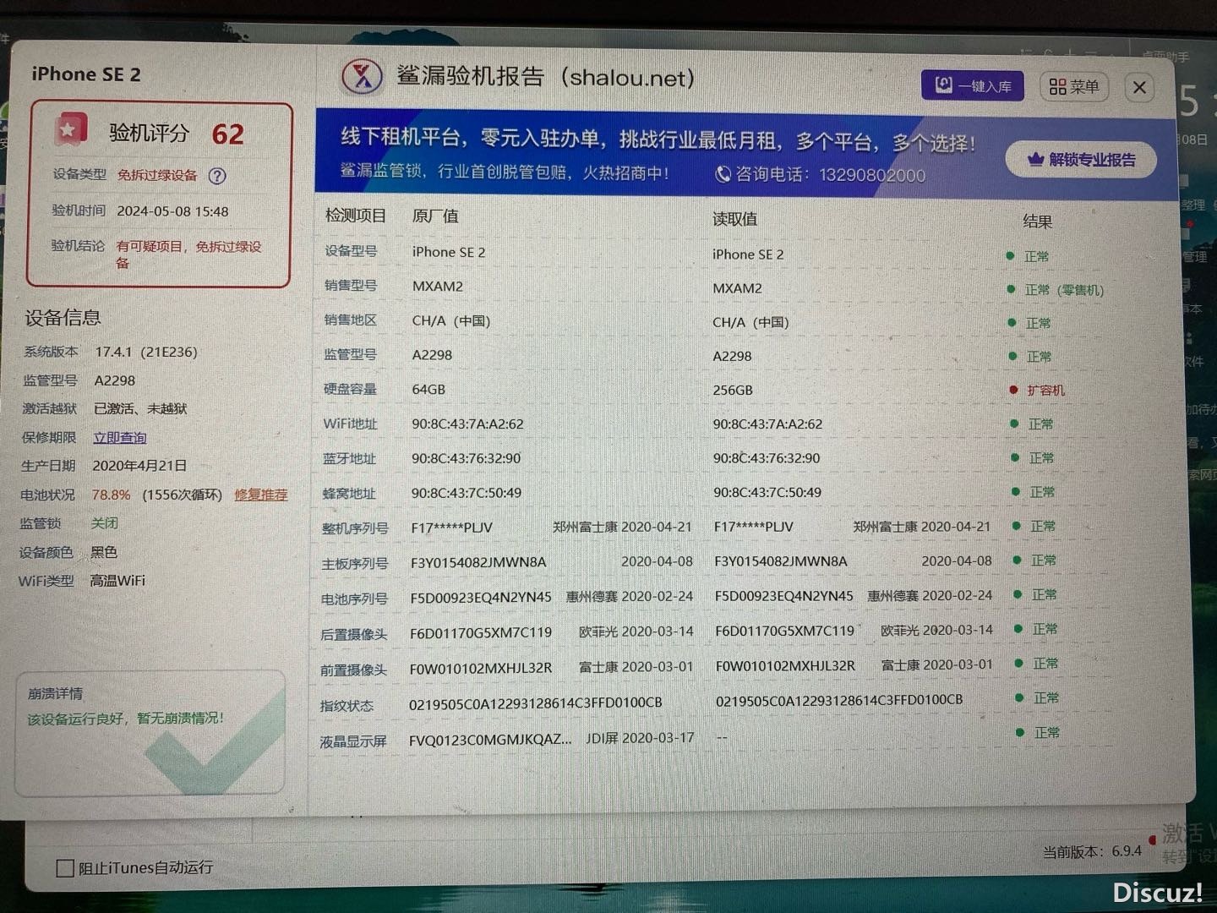The image size is (1217, 913).
Task: Click the 结果 column header
Action: pos(1037,221)
